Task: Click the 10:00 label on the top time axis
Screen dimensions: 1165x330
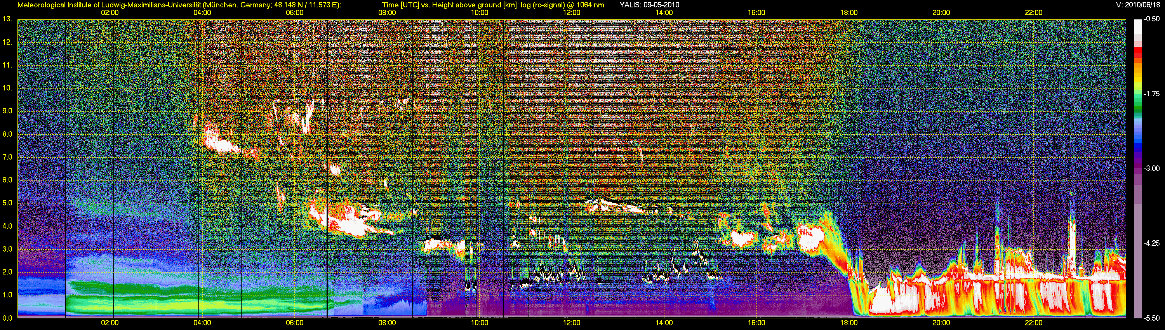Action: [479, 13]
